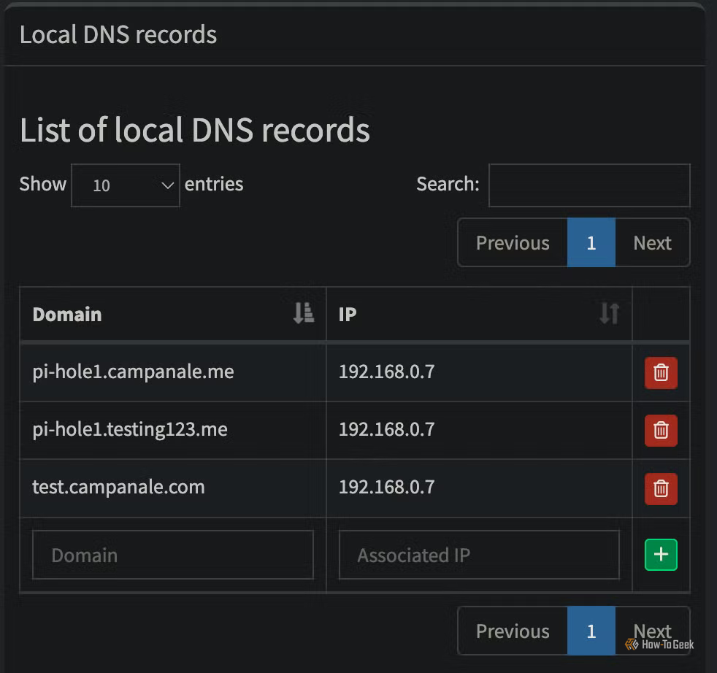The height and width of the screenshot is (673, 717).
Task: Select page 1 in the bottom pagination
Action: [x=591, y=631]
